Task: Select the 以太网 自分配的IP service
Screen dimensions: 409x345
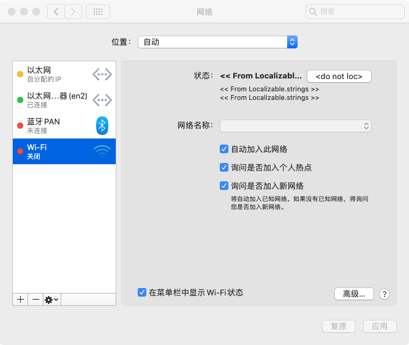Action: pos(64,74)
